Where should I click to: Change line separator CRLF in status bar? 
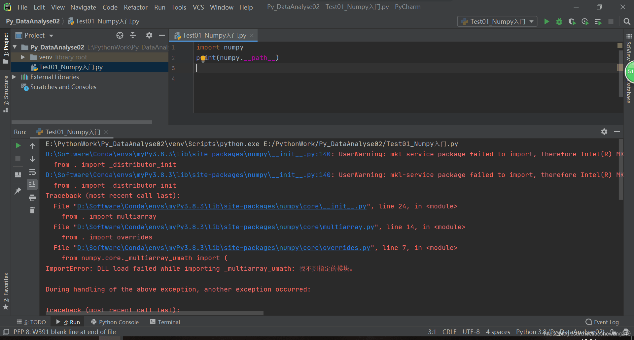(x=449, y=332)
